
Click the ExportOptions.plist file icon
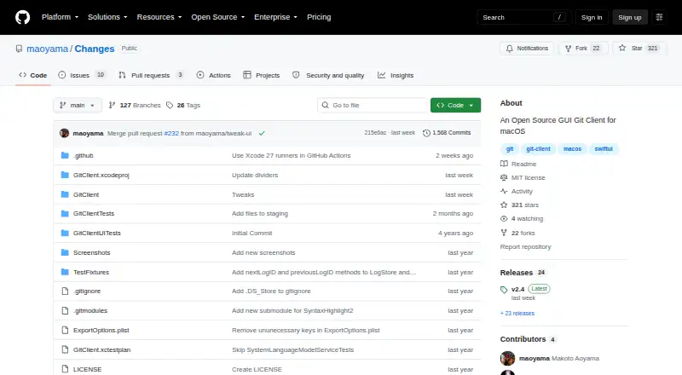click(65, 330)
